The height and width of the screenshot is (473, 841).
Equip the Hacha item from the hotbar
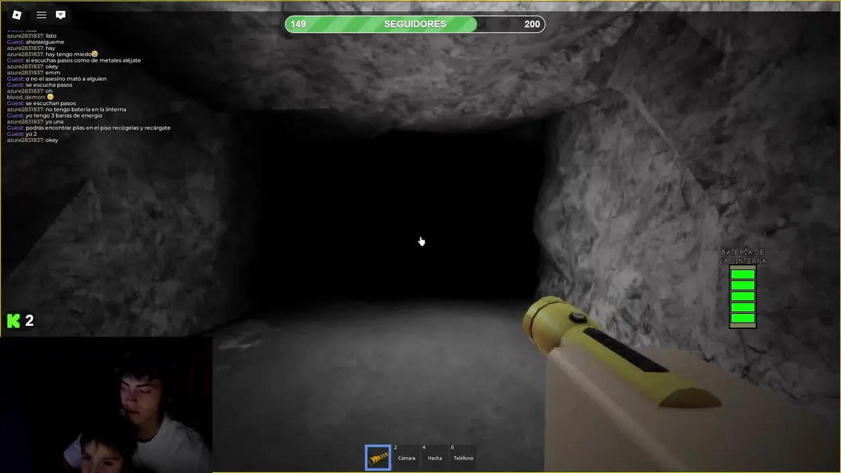(434, 457)
